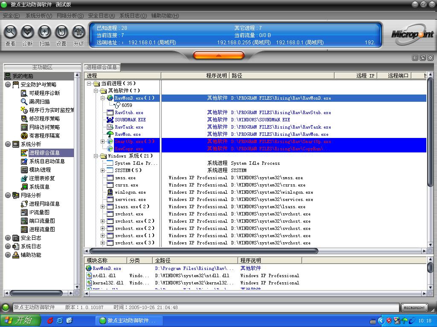The image size is (437, 327).
Task: Collapse the 其他软件(7) tree node
Action: click(x=96, y=91)
